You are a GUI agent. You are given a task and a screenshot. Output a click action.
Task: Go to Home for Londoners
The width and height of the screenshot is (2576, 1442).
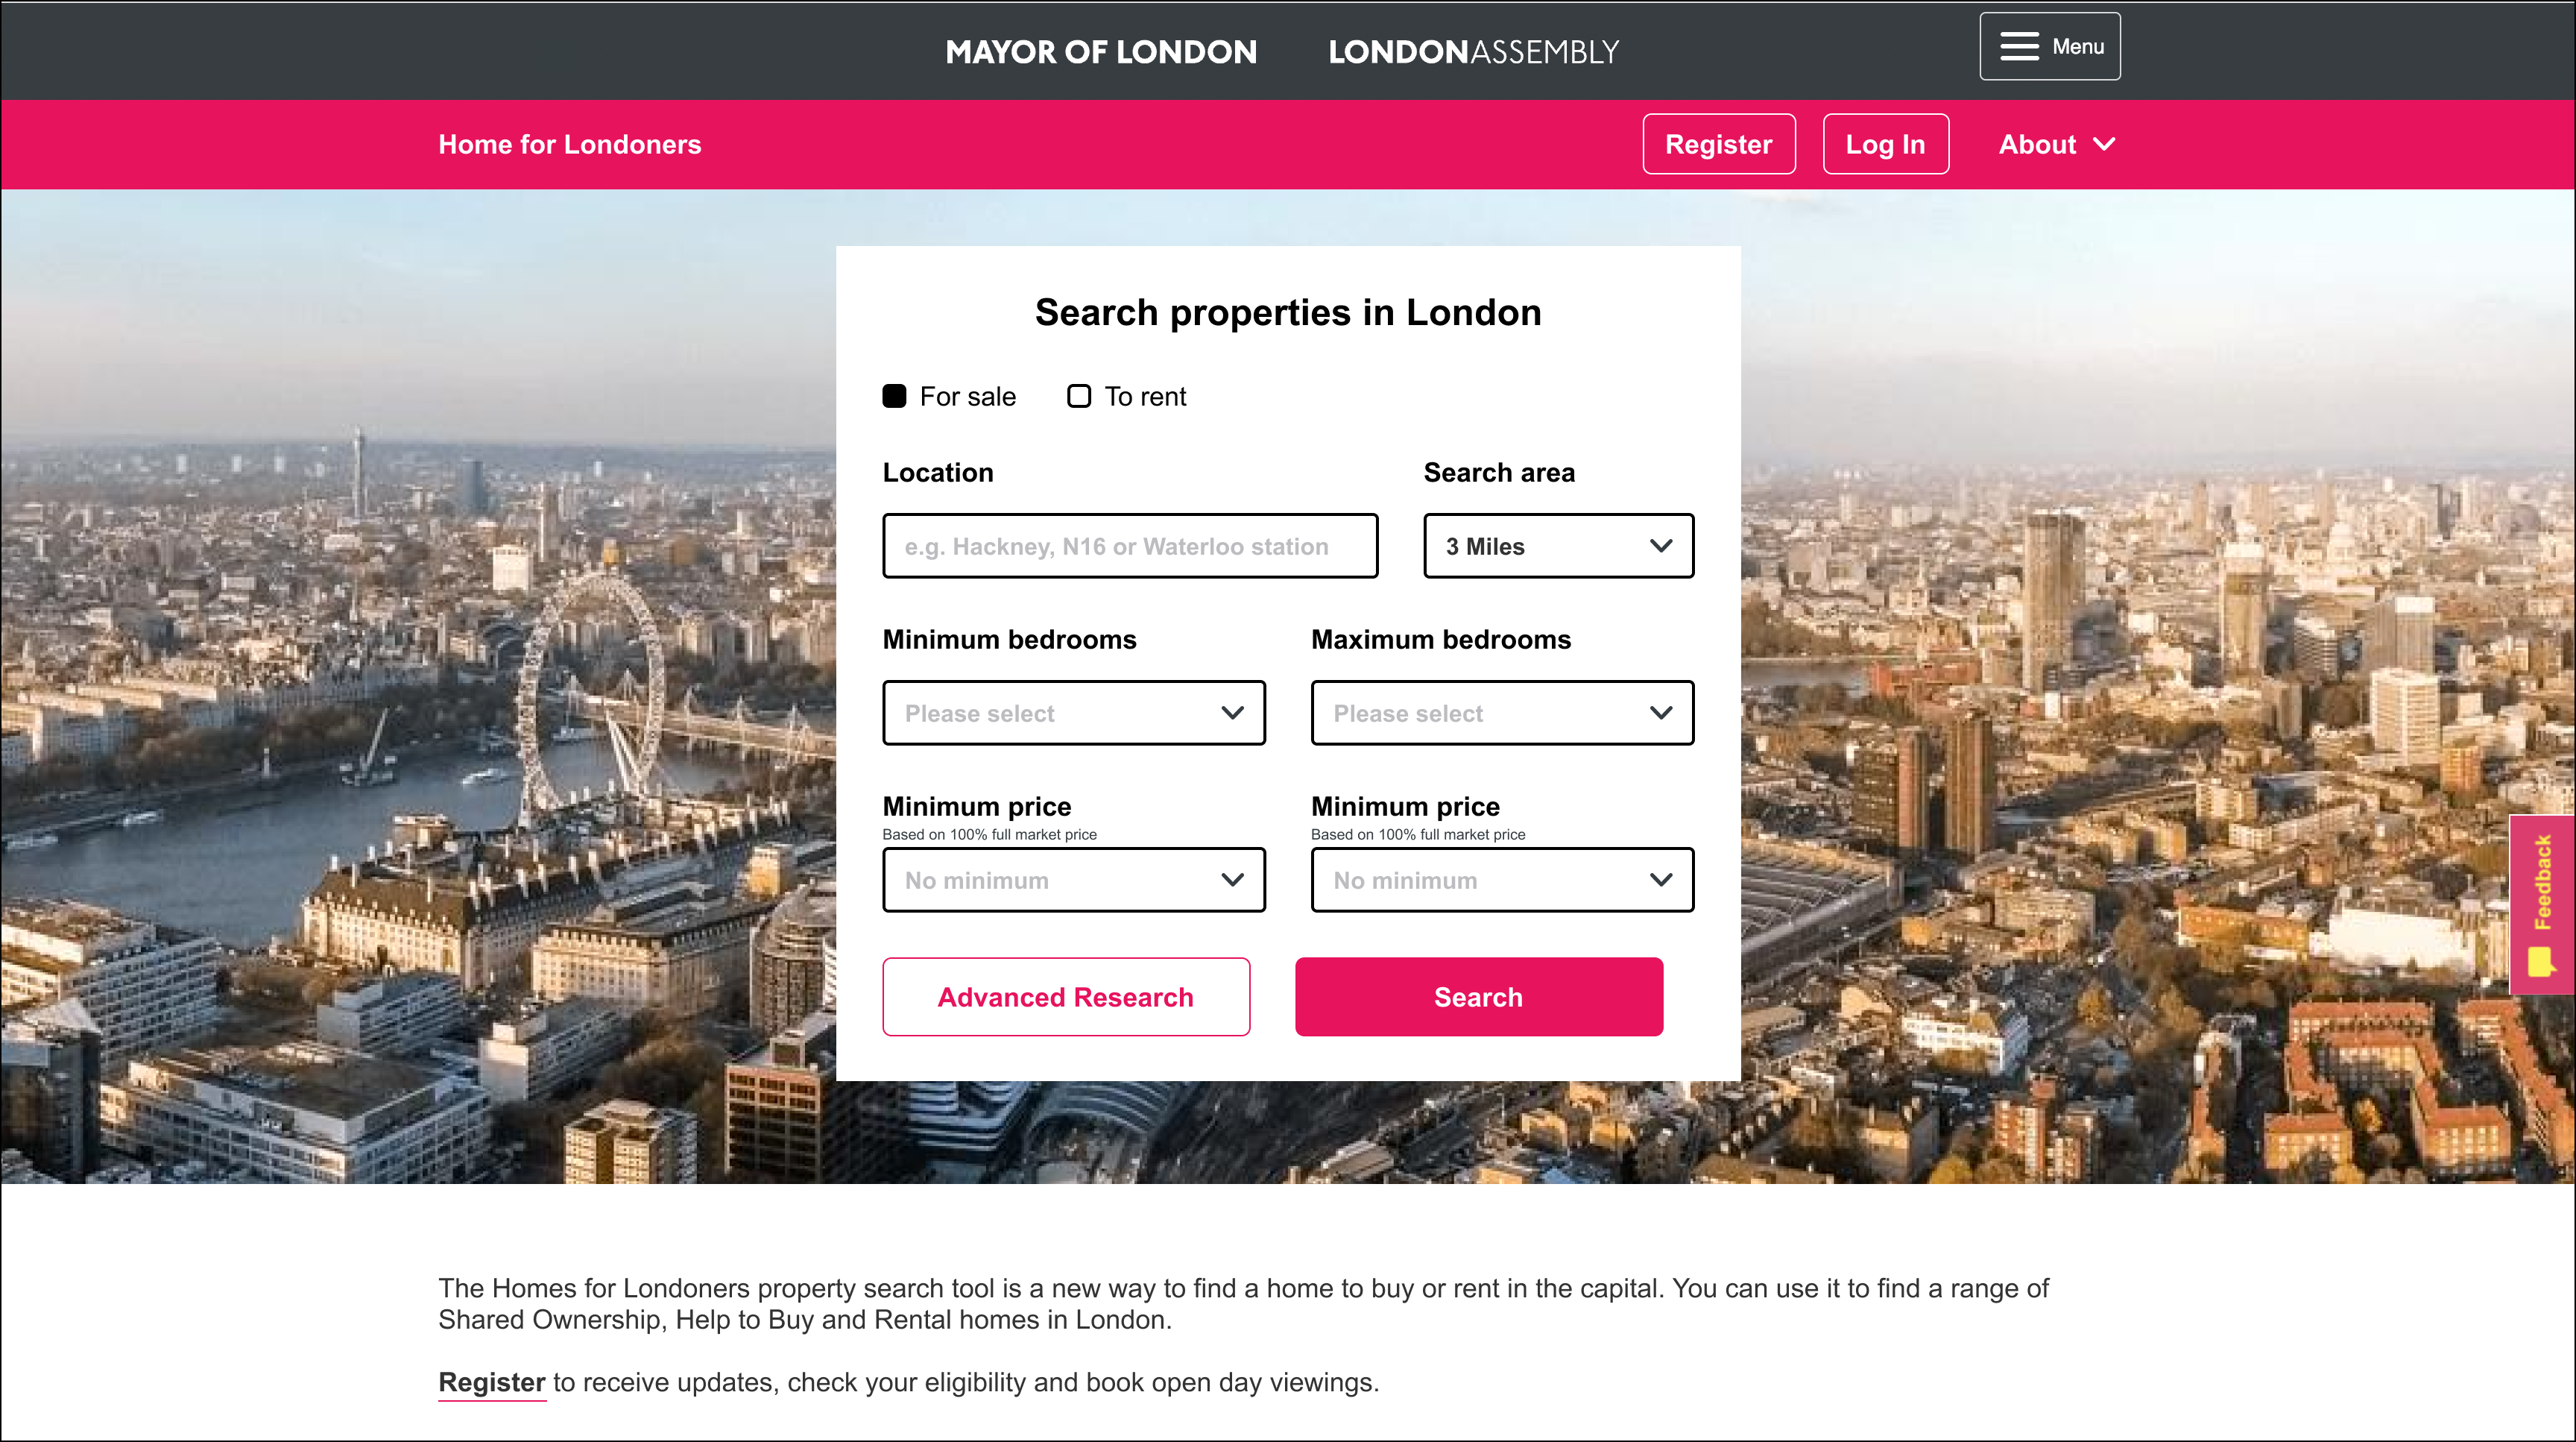[570, 144]
